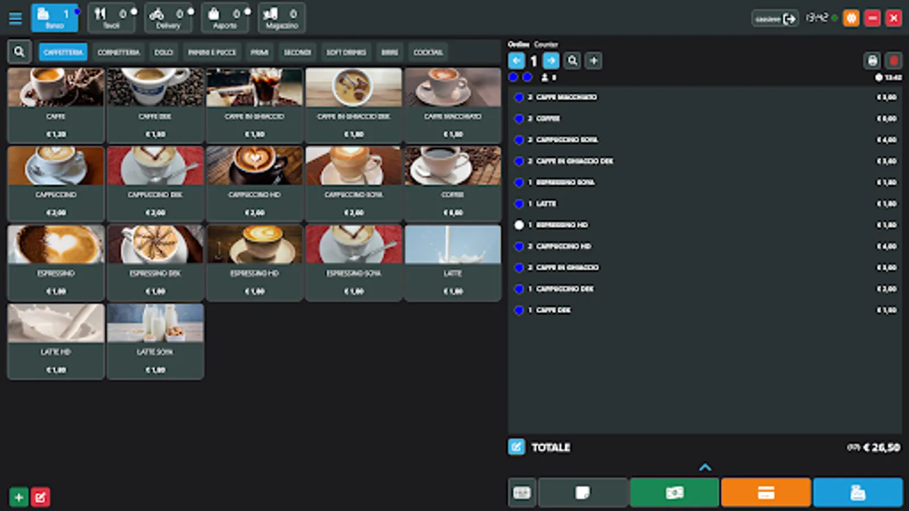Open the product search magnifier beside Caffetteria
This screenshot has height=511, width=909.
19,52
